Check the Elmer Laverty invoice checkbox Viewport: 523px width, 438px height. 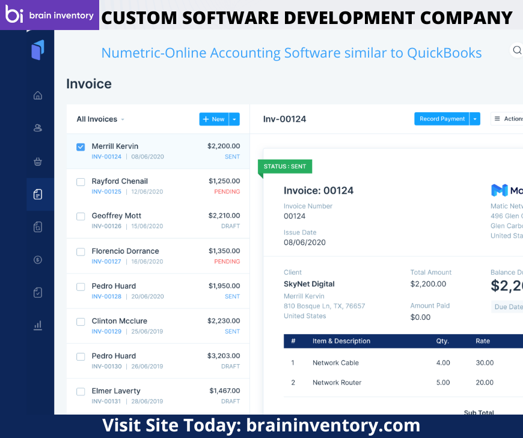[x=81, y=392]
